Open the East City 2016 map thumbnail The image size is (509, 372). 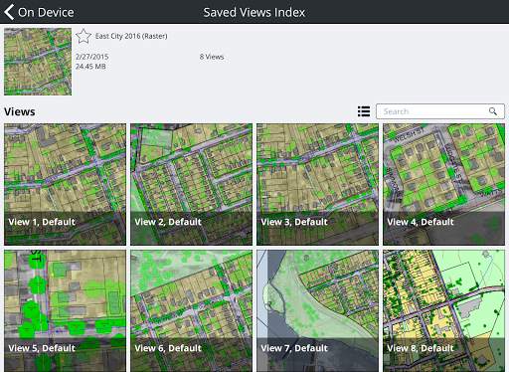[x=38, y=62]
